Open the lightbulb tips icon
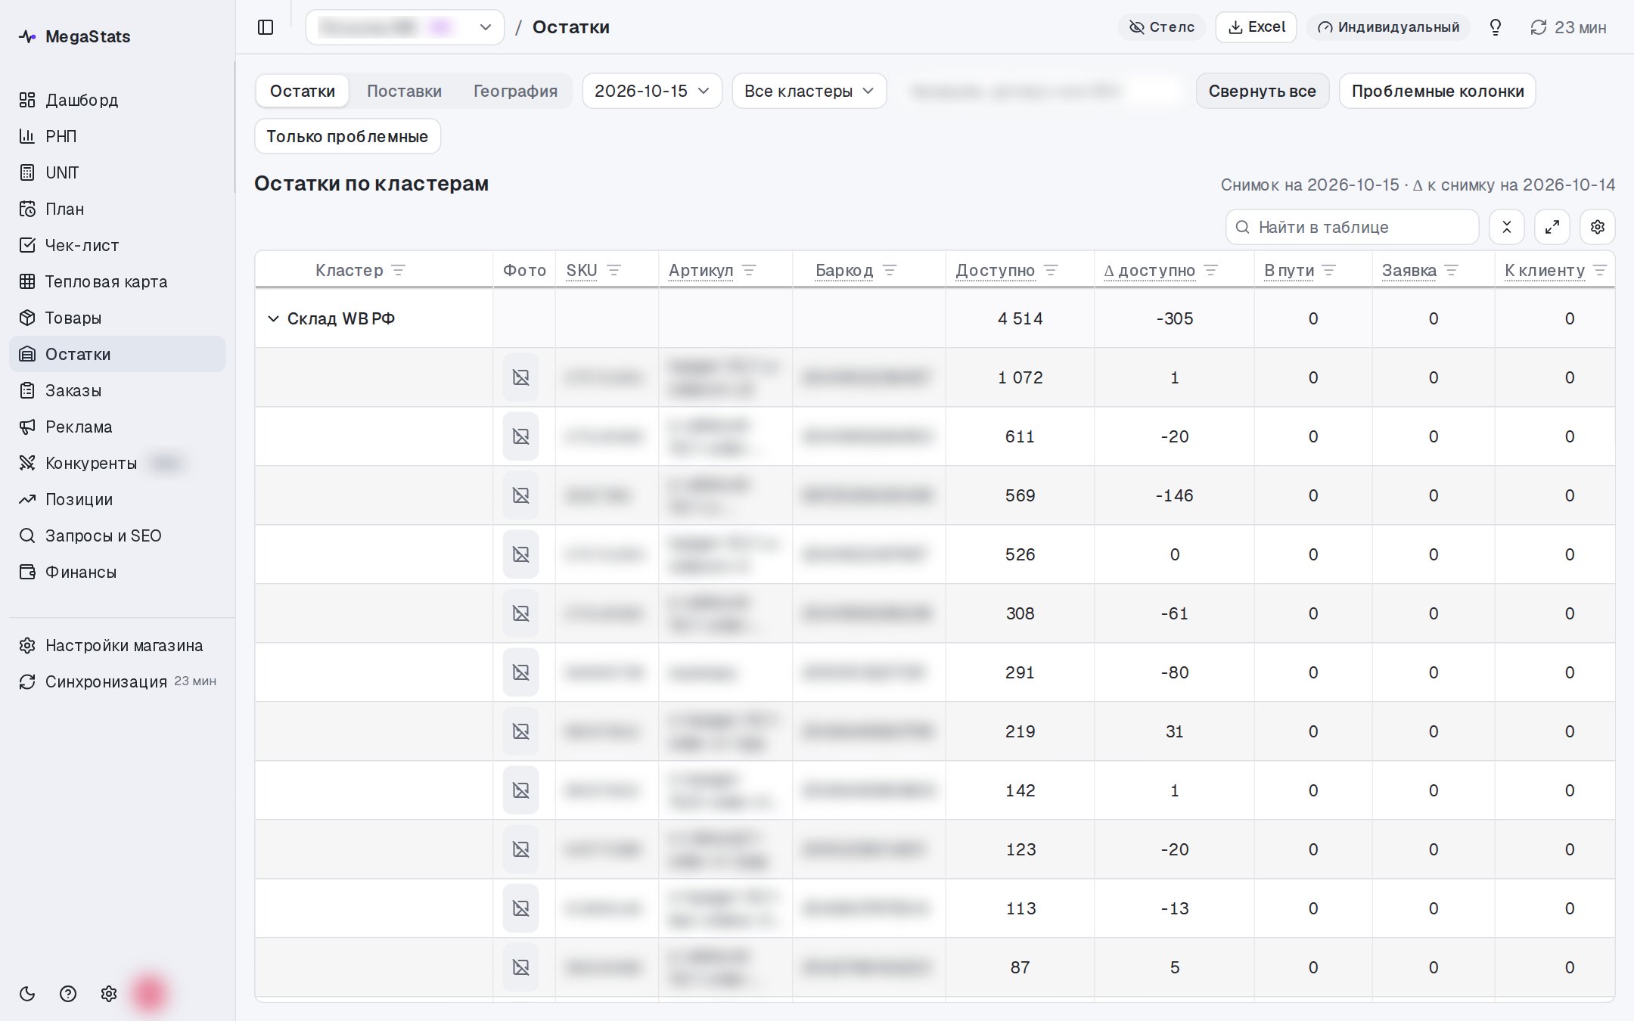This screenshot has width=1634, height=1021. 1495,27
